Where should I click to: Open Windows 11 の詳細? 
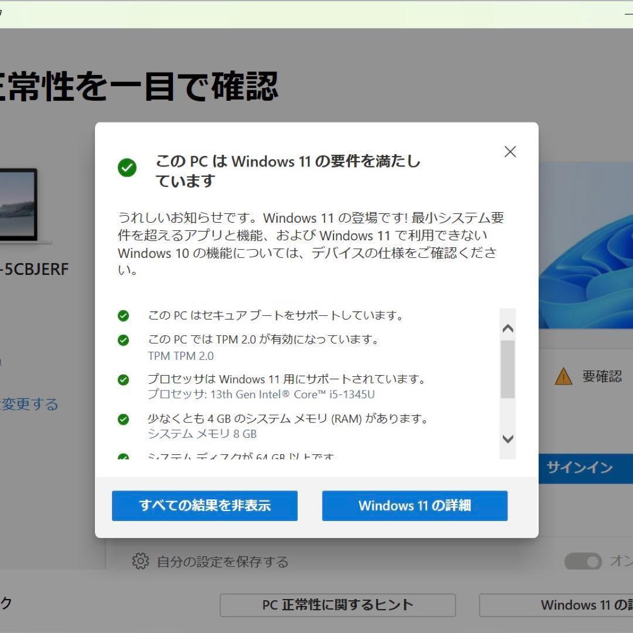point(414,505)
